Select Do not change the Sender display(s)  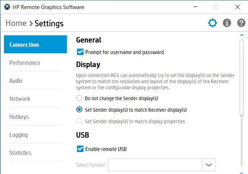[x=79, y=98]
